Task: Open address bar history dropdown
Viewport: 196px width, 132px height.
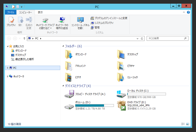Action: 137,39
